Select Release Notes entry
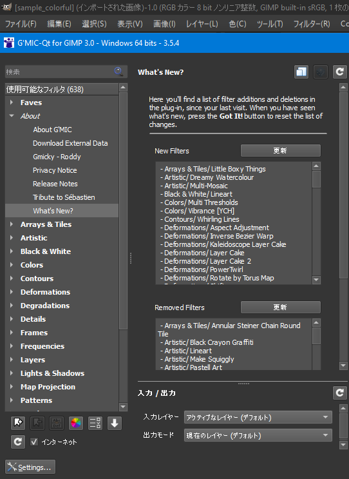Viewport: 349px width, 479px height. [55, 184]
